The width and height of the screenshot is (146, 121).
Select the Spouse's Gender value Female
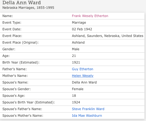(x=78, y=89)
